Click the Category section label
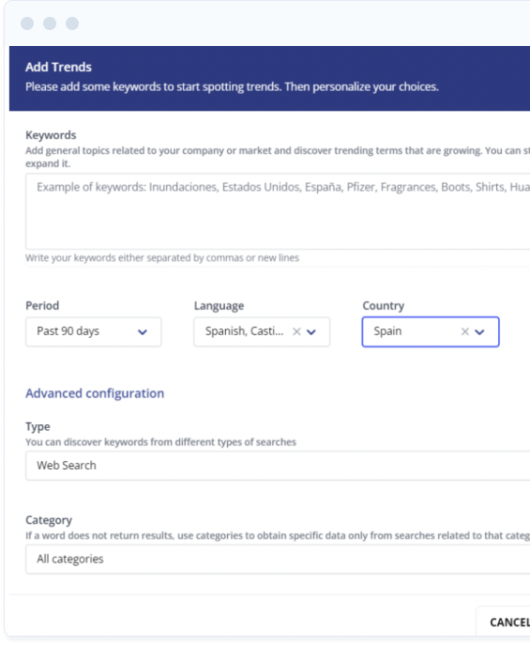 pos(49,520)
